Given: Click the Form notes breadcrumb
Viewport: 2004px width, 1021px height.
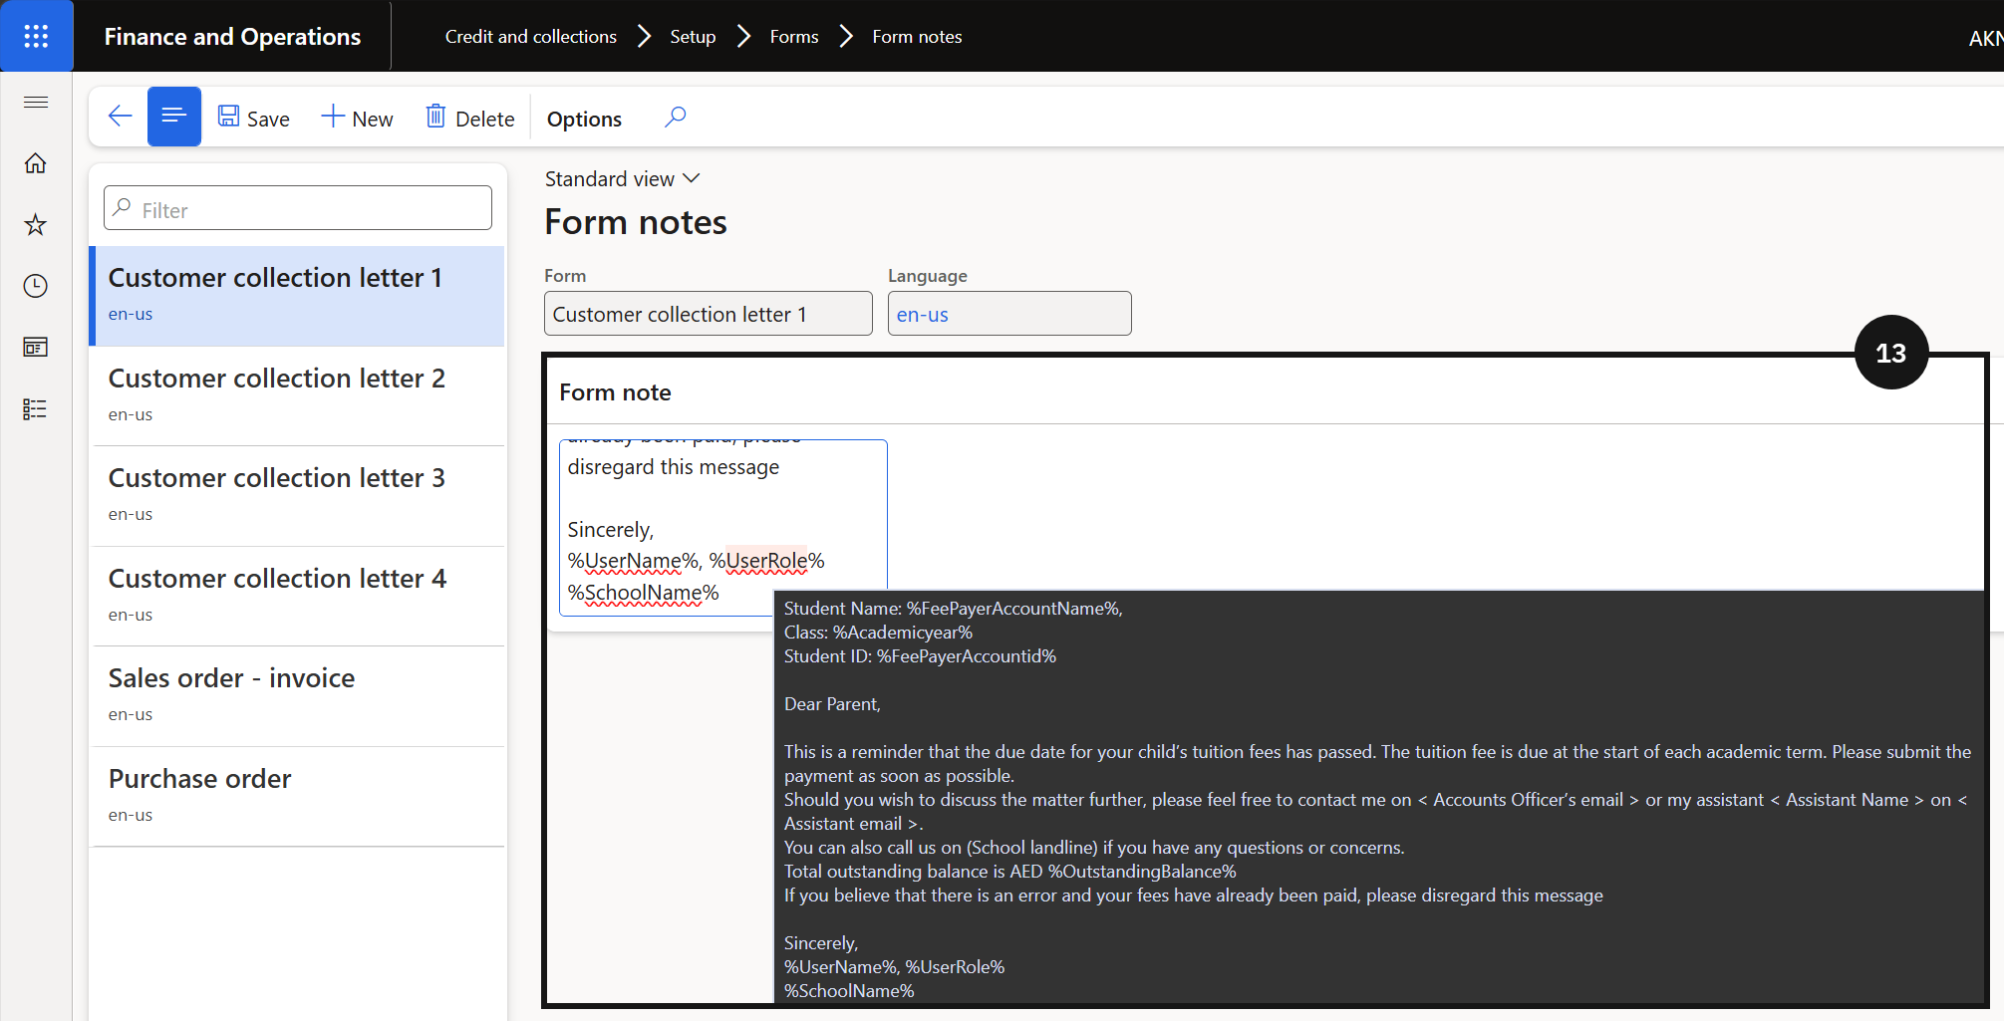Looking at the screenshot, I should point(917,37).
